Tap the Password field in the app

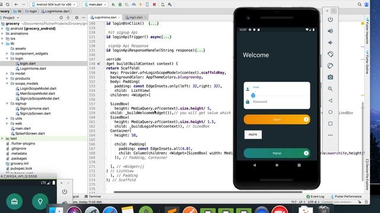(277, 102)
